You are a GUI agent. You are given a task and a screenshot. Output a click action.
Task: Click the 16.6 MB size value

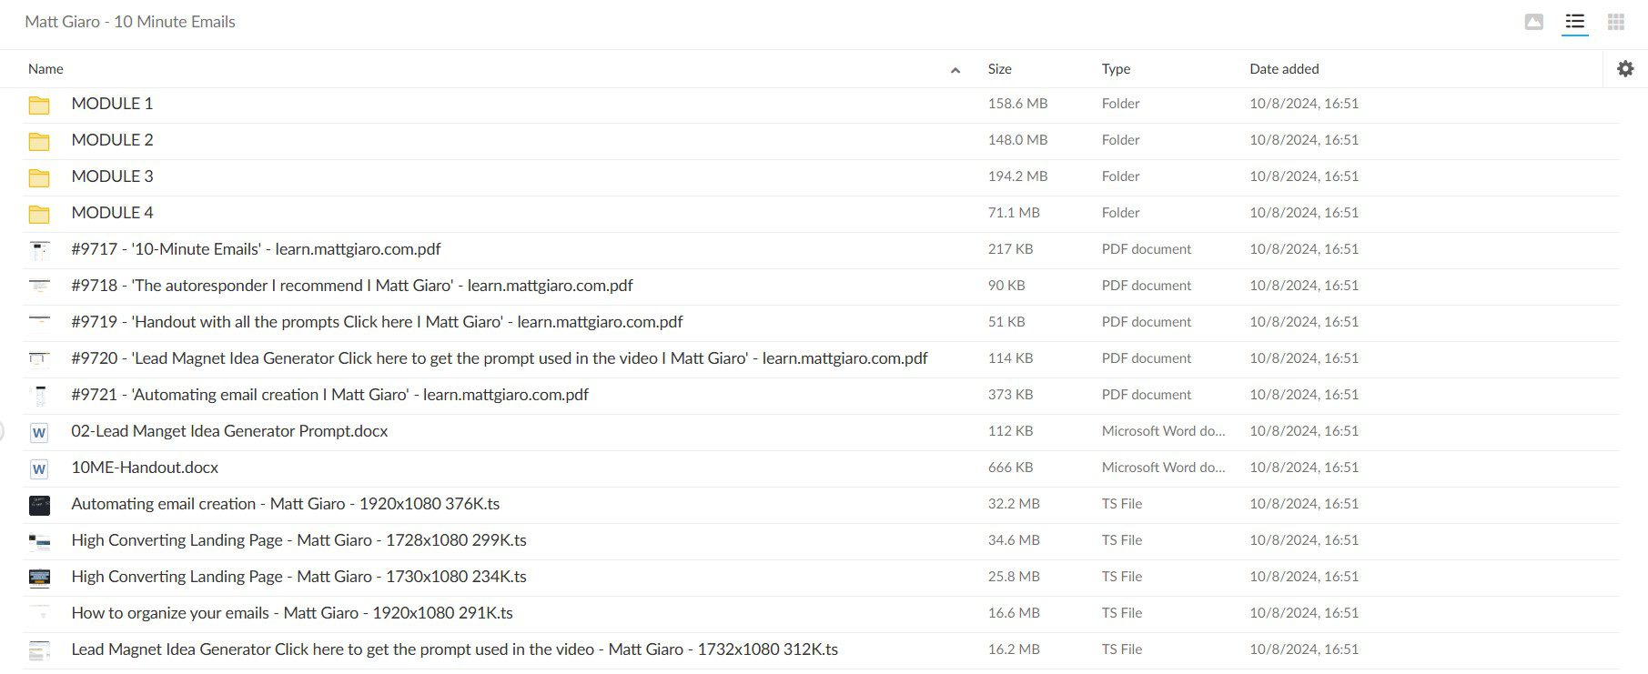click(1014, 613)
